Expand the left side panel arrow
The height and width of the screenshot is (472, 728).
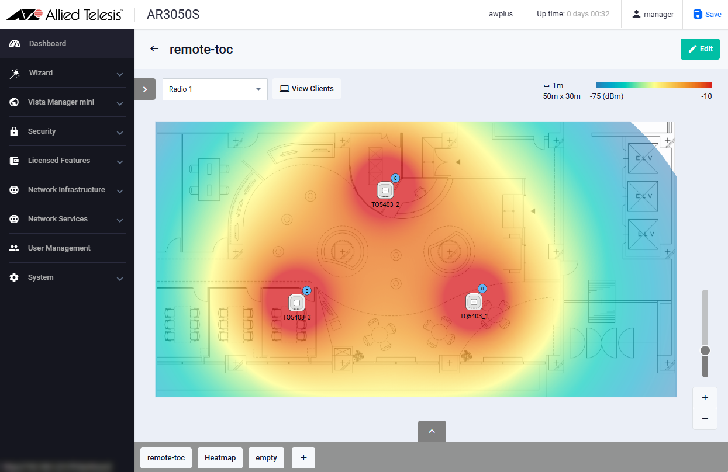(x=145, y=89)
